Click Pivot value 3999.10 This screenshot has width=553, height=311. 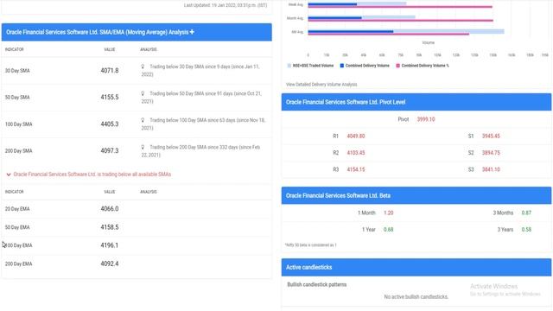click(x=426, y=119)
